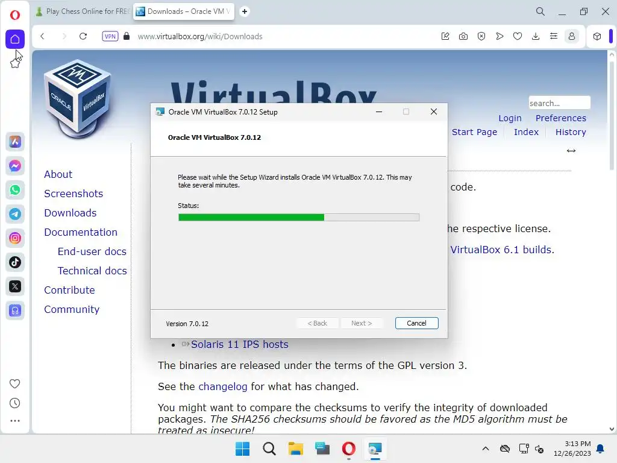The width and height of the screenshot is (617, 463).
Task: Open Community navigation link
Action: 72,309
